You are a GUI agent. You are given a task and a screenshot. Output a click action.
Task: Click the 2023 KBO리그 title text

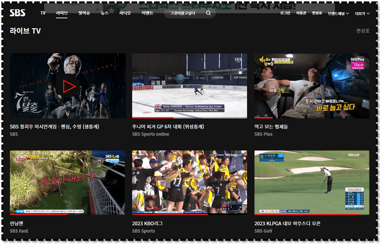(147, 223)
